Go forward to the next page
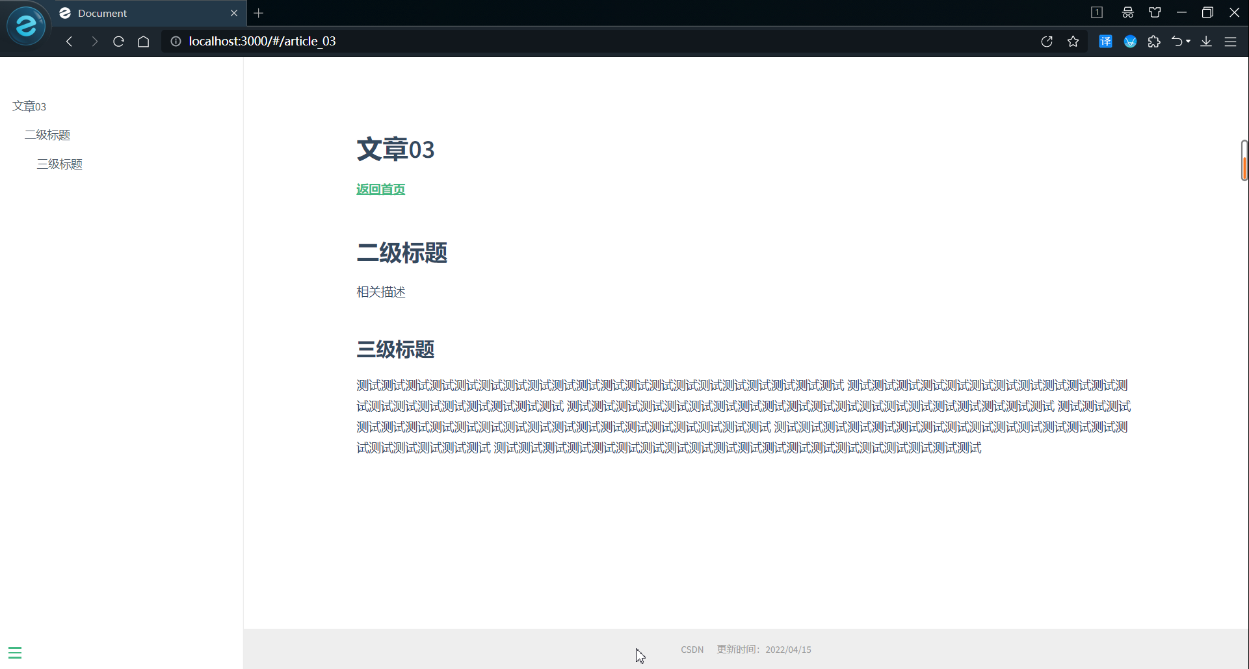 click(x=95, y=42)
